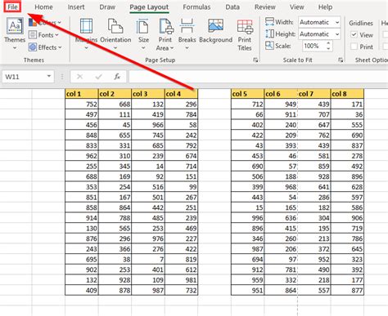Open theme Effects options

pos(45,47)
